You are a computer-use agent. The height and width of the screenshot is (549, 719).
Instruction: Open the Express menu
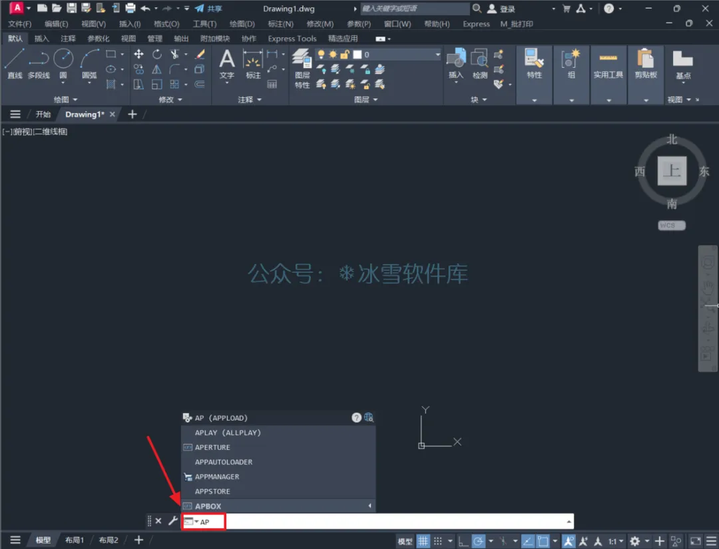click(x=476, y=24)
